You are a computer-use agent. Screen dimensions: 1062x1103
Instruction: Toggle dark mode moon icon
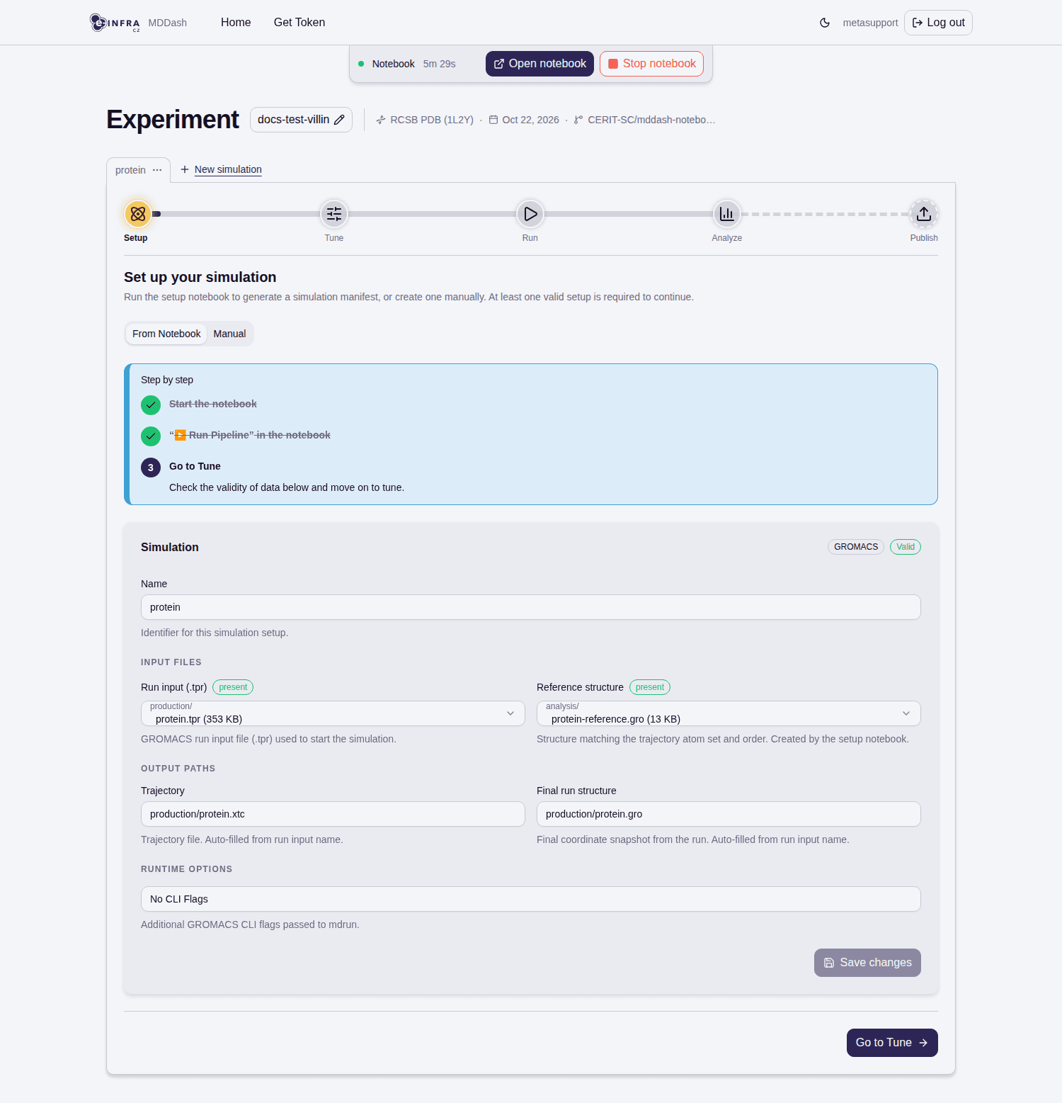coord(825,23)
